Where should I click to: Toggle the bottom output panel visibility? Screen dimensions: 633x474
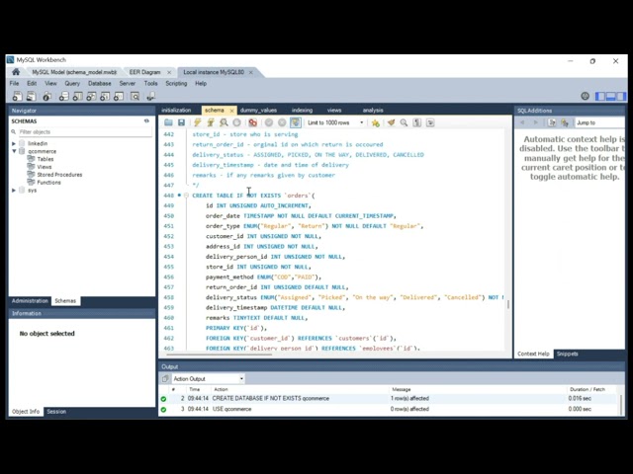pyautogui.click(x=611, y=97)
